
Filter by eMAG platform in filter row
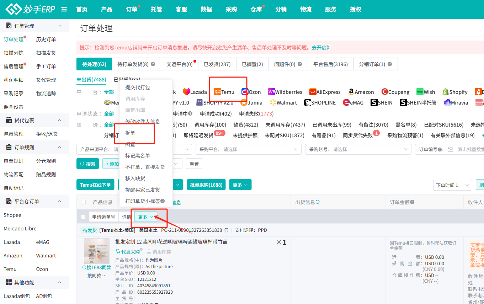(x=353, y=102)
